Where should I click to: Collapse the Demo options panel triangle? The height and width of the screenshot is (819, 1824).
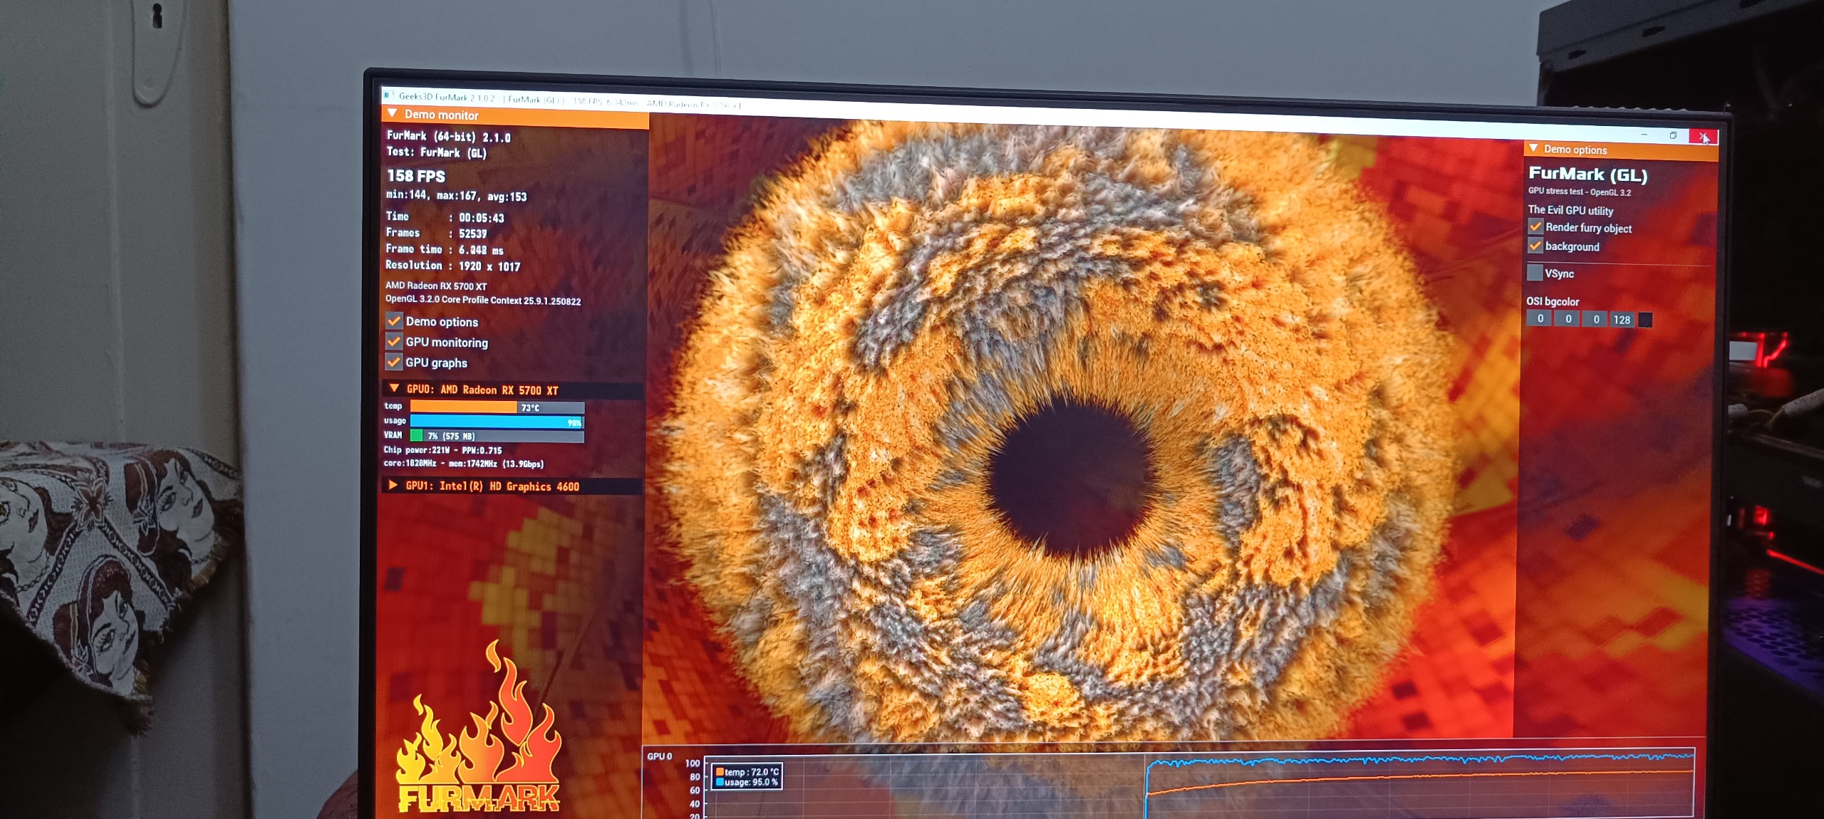1533,148
